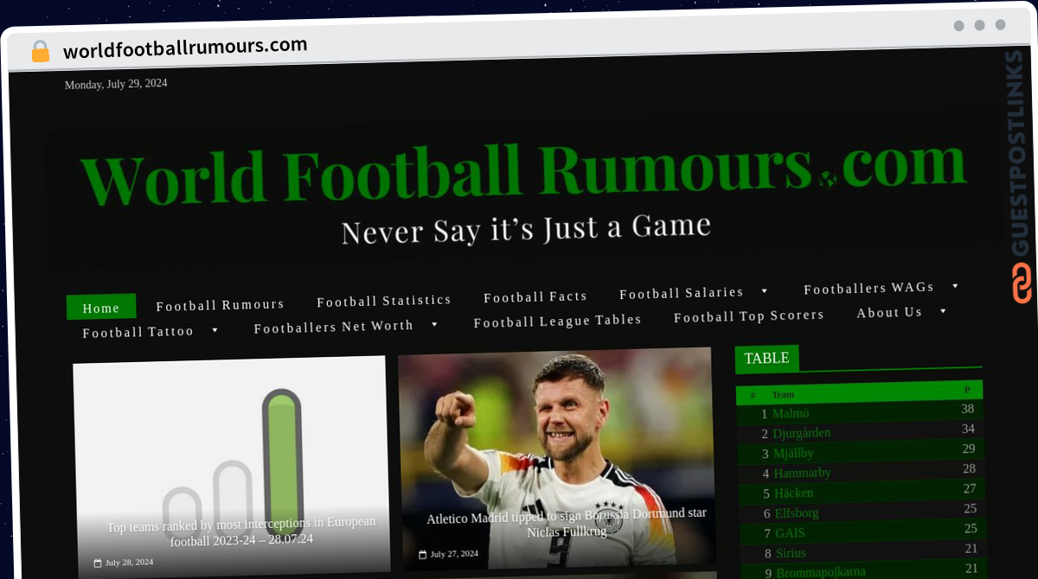1038x579 pixels.
Task: Expand the Footballers WAGs dropdown arrow
Action: (955, 286)
